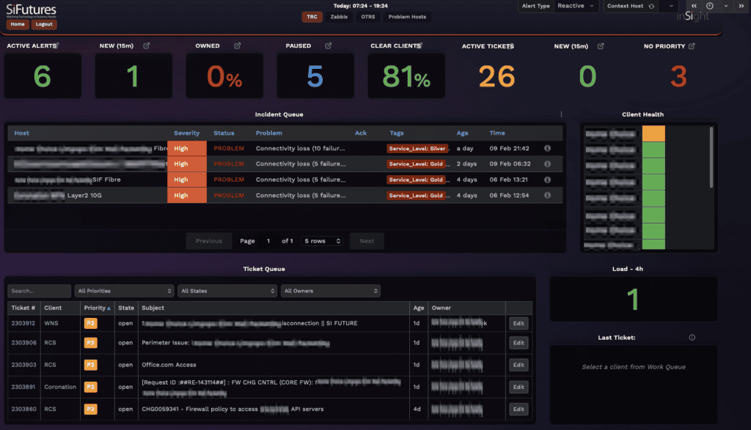
Task: Show info for 09 Feb 21:42 incident
Action: (x=547, y=148)
